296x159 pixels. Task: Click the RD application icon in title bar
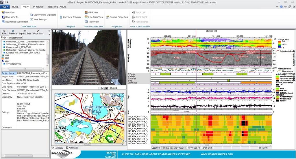coord(2,2)
